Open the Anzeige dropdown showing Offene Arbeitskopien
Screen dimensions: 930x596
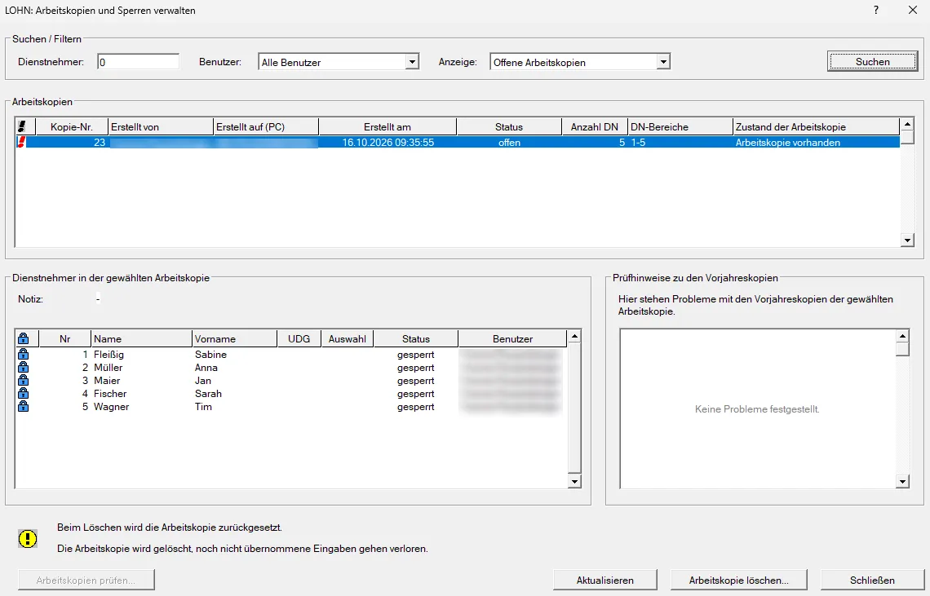click(x=663, y=62)
